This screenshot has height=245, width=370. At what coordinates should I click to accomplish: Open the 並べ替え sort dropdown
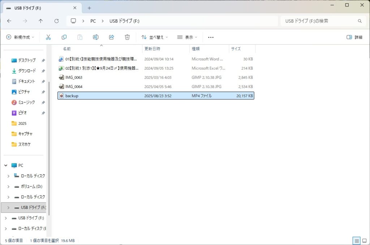click(154, 37)
